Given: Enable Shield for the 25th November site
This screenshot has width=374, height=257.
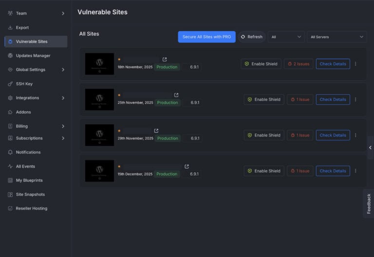Looking at the screenshot, I should pos(264,100).
